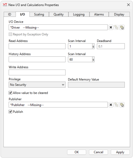
Task: Close the Properties dialog window
Action: [x=128, y=5]
